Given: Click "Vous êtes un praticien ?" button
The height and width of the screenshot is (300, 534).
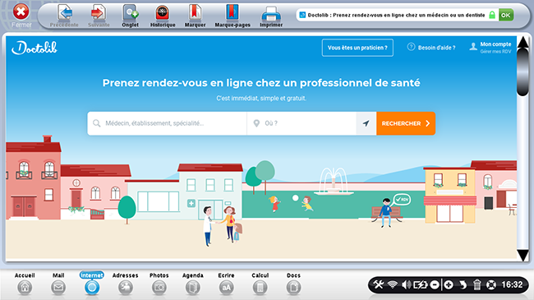Looking at the screenshot, I should coord(357,48).
